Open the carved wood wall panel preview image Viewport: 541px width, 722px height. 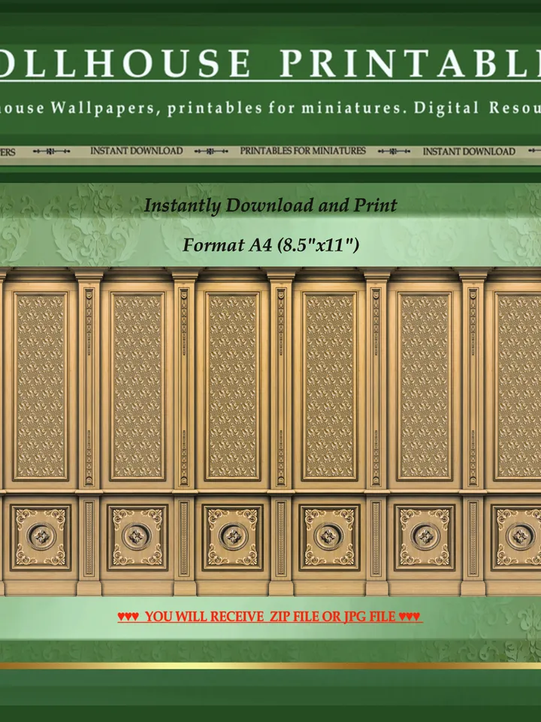[x=270, y=432]
